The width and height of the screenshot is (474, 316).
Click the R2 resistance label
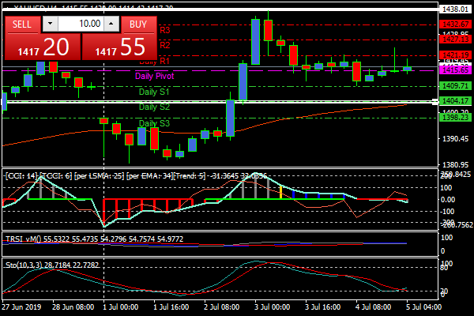point(164,46)
